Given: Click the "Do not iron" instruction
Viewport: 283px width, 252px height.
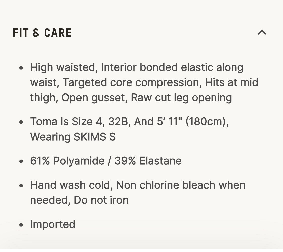Looking at the screenshot, I should tap(101, 200).
